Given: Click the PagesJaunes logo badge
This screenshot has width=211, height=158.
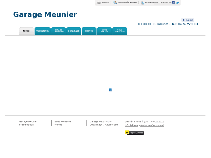Looking at the screenshot, I should pos(134,132).
